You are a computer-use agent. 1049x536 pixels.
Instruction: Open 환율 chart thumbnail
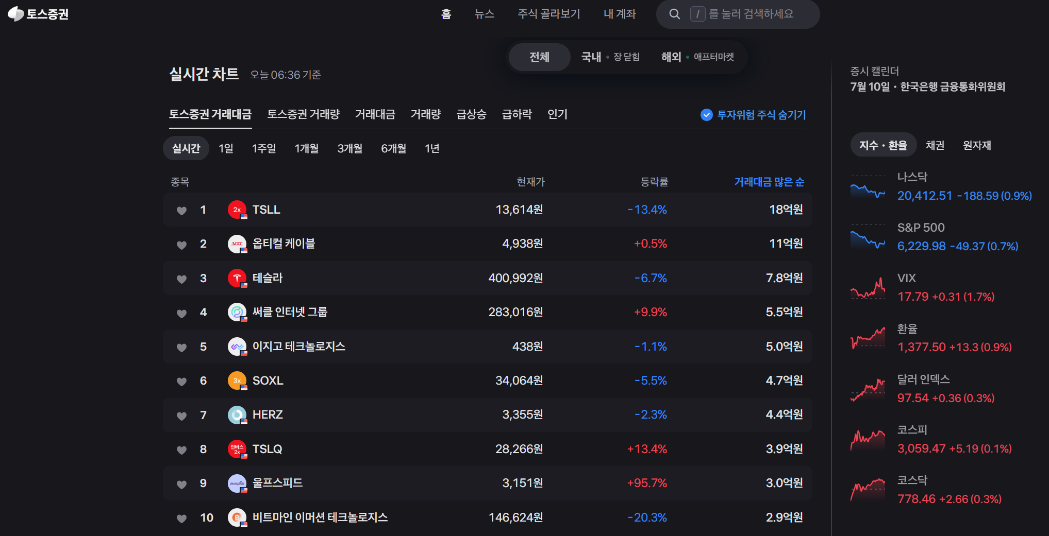click(x=868, y=339)
